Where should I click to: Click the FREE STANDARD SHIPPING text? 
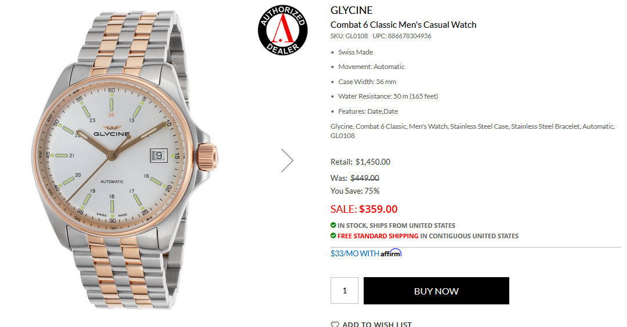378,236
